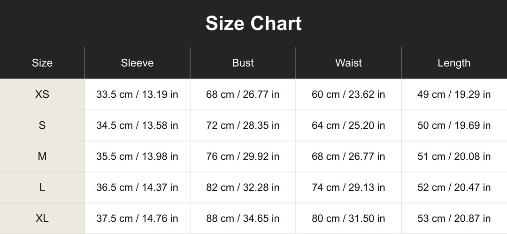Click the Bust column header

(x=243, y=63)
